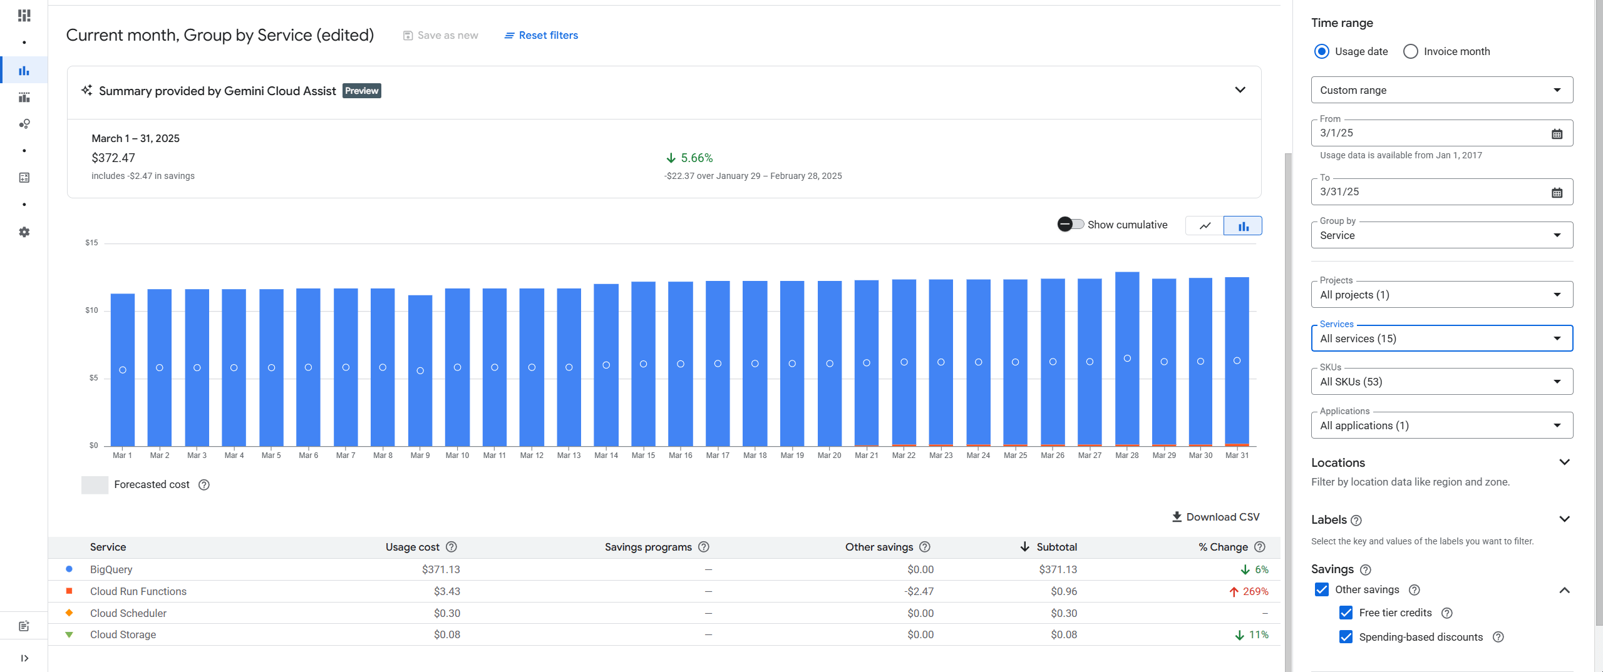Click the forecasted cost gray swatch
The image size is (1603, 672).
click(x=95, y=485)
